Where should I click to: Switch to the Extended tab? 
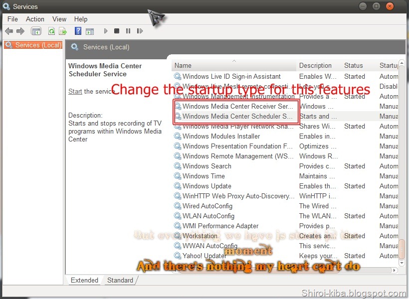(84, 280)
